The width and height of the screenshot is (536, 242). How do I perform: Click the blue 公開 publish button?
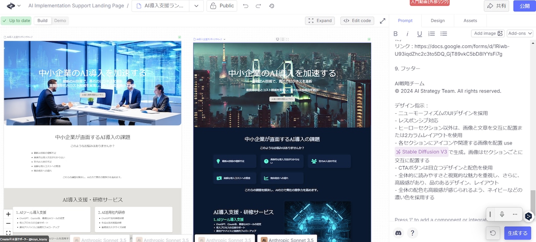tap(525, 6)
